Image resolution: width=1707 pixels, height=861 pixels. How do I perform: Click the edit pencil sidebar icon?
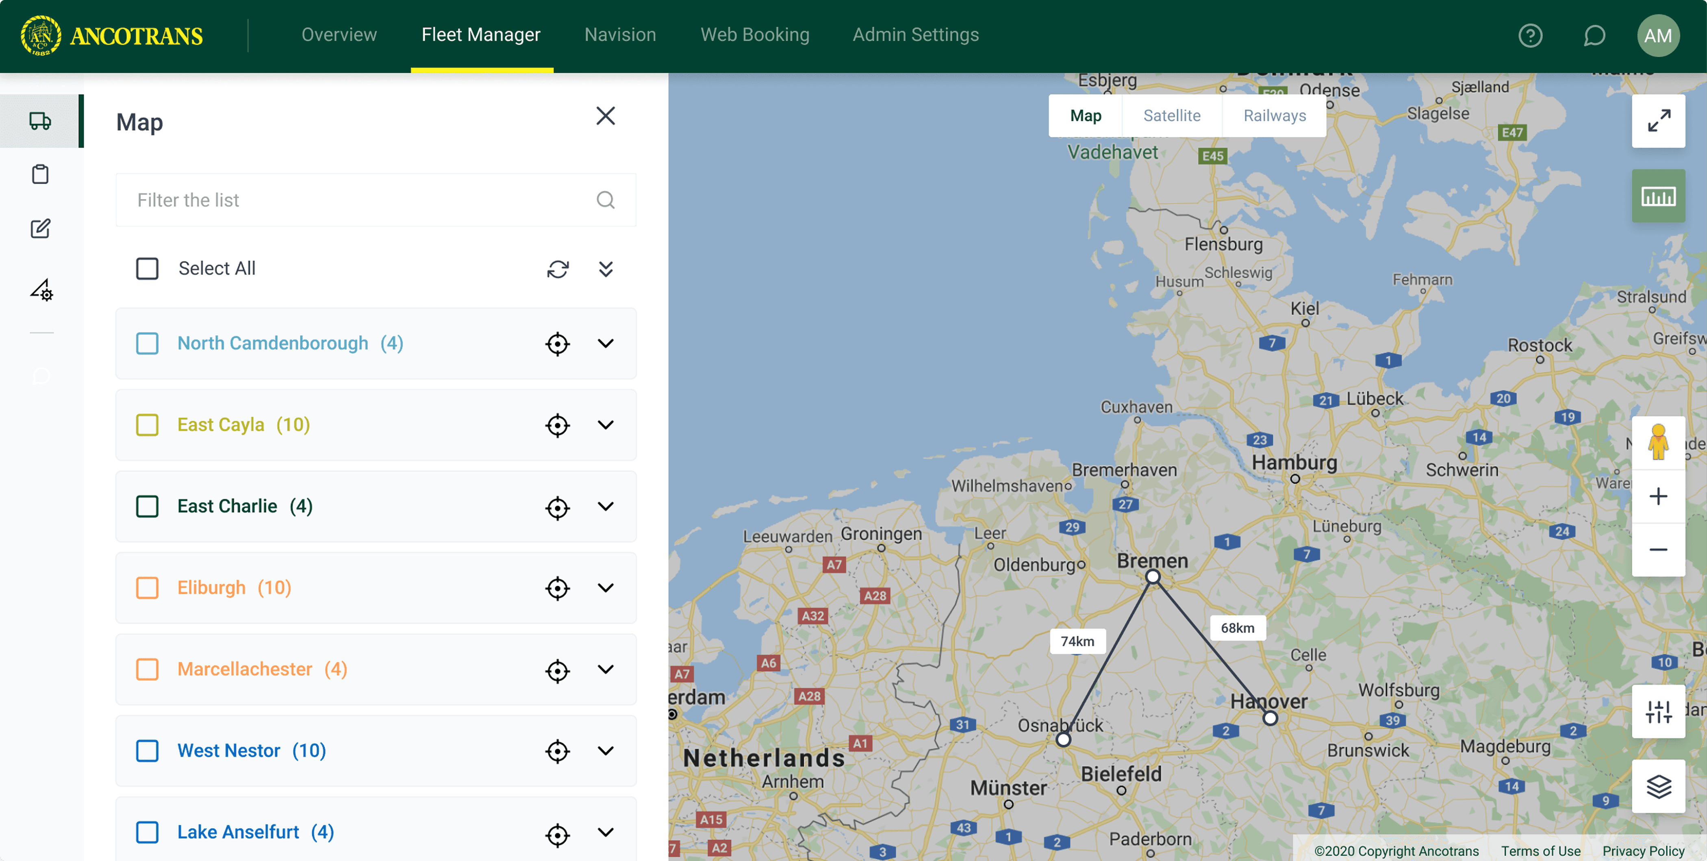click(x=40, y=229)
